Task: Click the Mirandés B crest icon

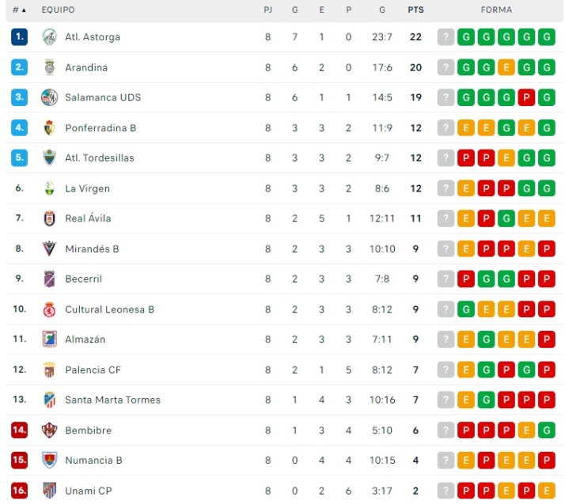Action: pyautogui.click(x=50, y=248)
